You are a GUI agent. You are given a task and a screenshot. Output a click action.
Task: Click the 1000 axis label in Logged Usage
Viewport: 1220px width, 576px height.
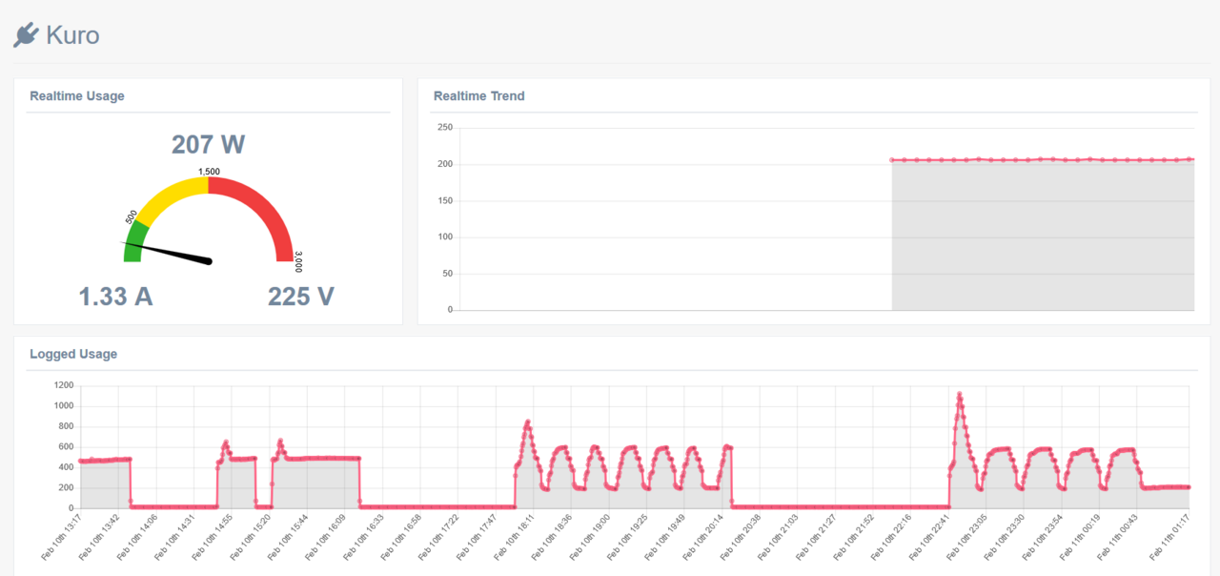click(x=64, y=406)
